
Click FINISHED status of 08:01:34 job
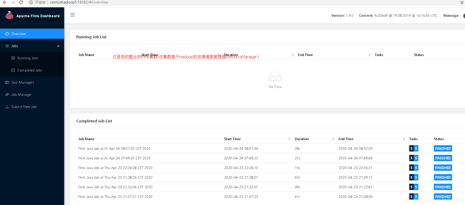tap(443, 148)
